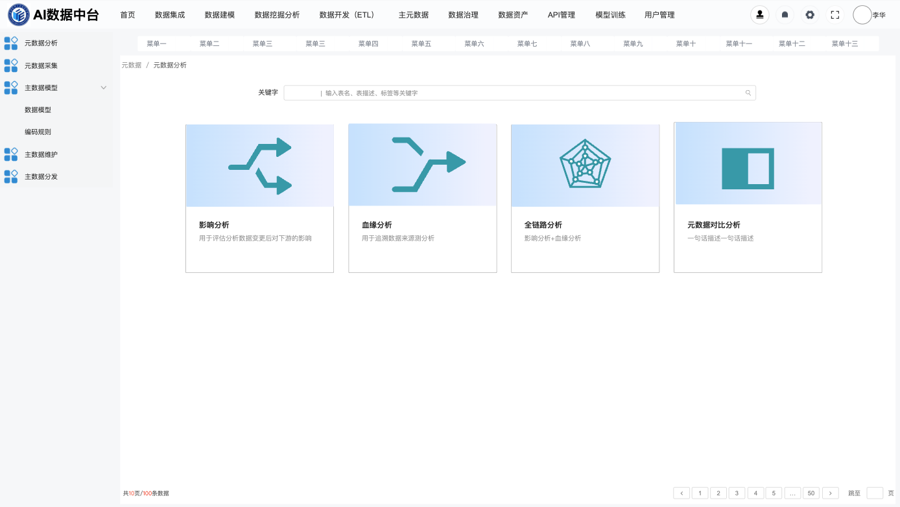
Task: Click the round avatar beside 李华
Action: pos(862,14)
